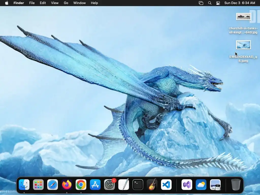Image resolution: width=260 pixels, height=195 pixels.
Task: Open the Weather app in the dock
Action: click(201, 185)
